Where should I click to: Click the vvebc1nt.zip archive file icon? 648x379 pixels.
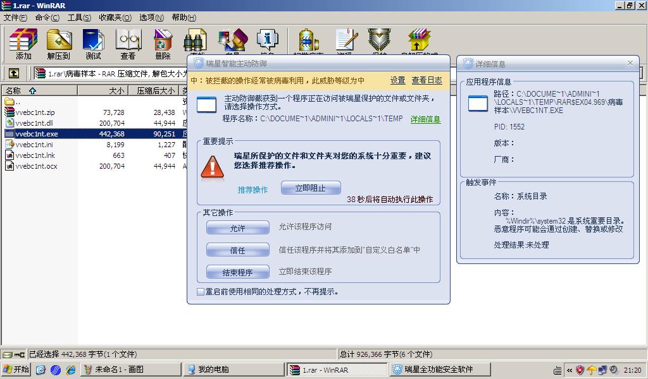9,112
